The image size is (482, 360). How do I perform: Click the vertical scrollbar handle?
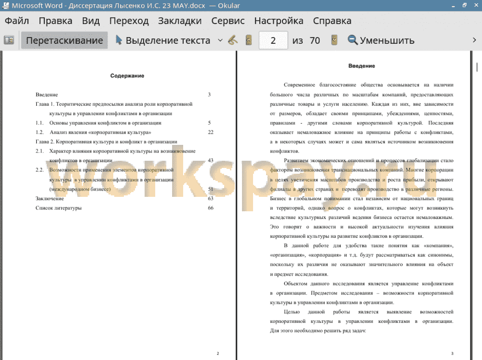pyautogui.click(x=477, y=67)
